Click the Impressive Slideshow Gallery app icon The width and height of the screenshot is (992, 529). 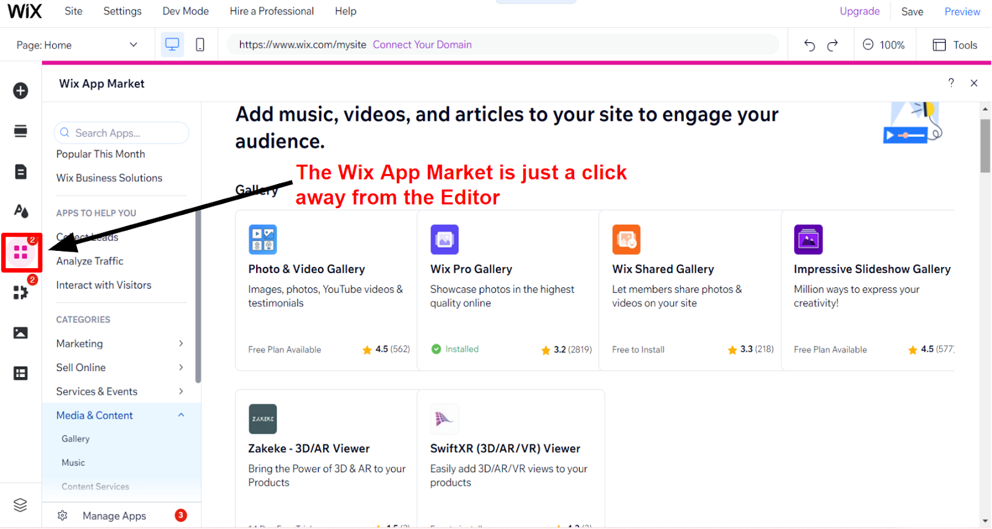click(x=808, y=240)
